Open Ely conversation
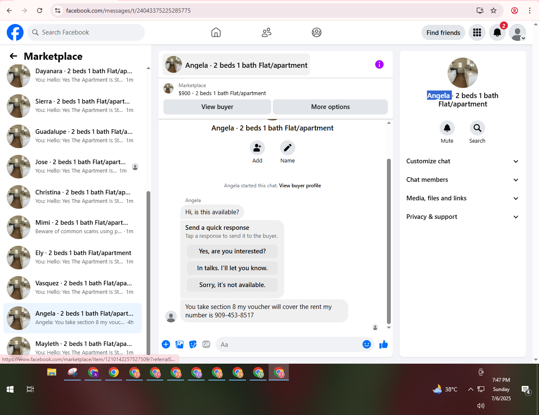 coord(72,258)
